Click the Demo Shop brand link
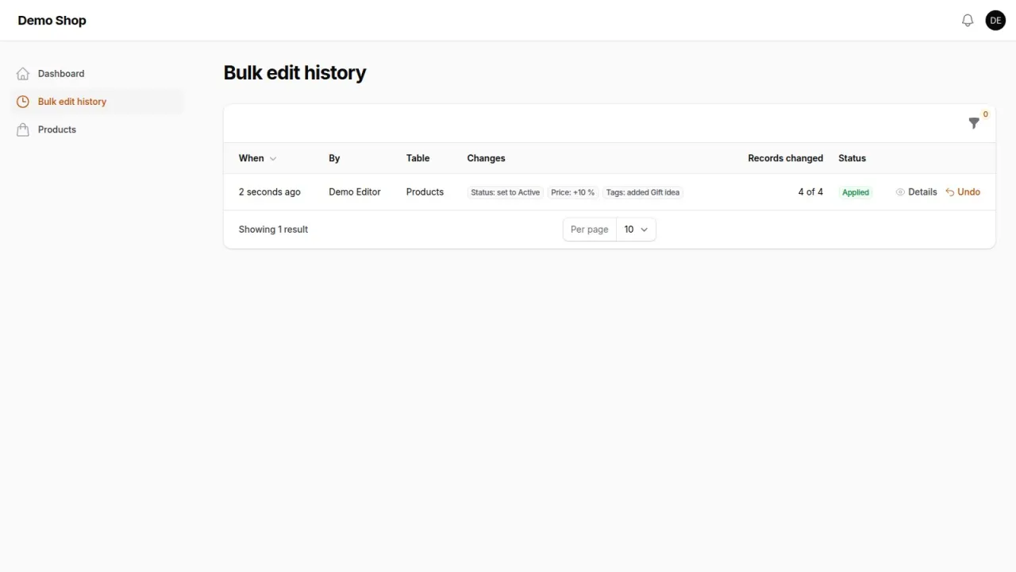Screen dimensions: 1016x572 [x=52, y=21]
